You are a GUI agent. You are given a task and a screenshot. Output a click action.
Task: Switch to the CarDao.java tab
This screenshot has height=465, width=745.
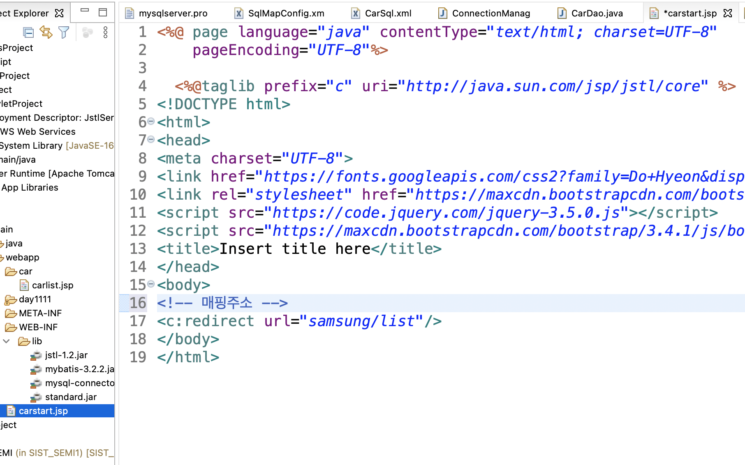[590, 13]
